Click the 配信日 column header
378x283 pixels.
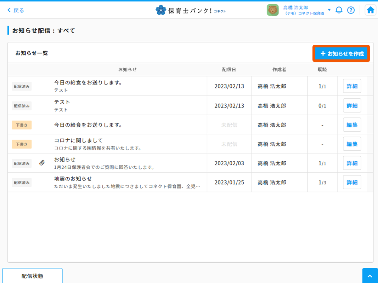(229, 70)
